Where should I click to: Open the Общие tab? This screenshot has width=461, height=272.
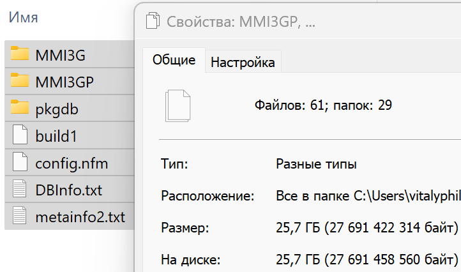pyautogui.click(x=174, y=60)
